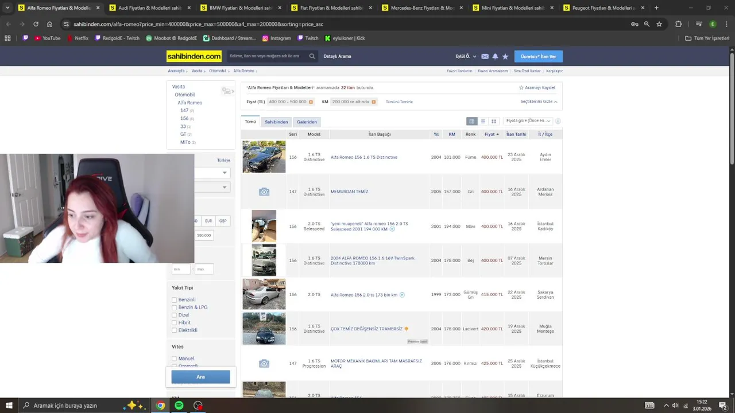Open the second address dropdown in the filter
This screenshot has width=735, height=413.
coord(212,187)
